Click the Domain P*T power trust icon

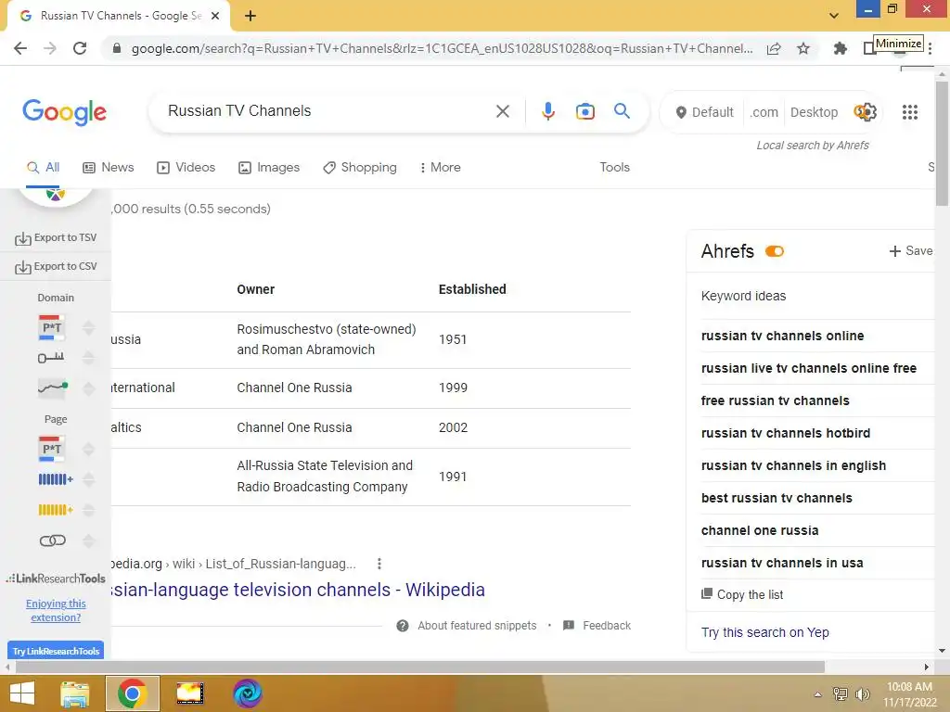click(51, 327)
